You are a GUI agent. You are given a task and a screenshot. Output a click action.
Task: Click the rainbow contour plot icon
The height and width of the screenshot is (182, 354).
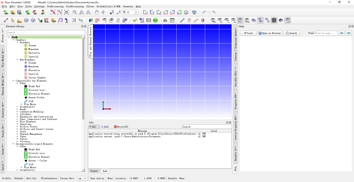point(91,20)
